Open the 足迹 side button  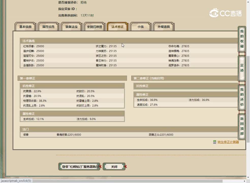click(242, 68)
